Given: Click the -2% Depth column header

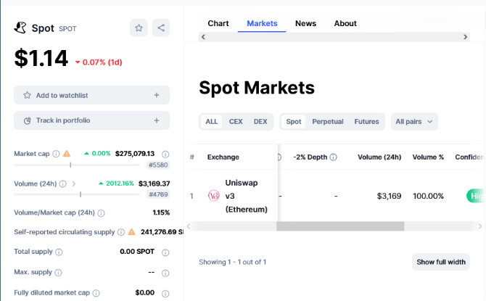Looking at the screenshot, I should 310,157.
